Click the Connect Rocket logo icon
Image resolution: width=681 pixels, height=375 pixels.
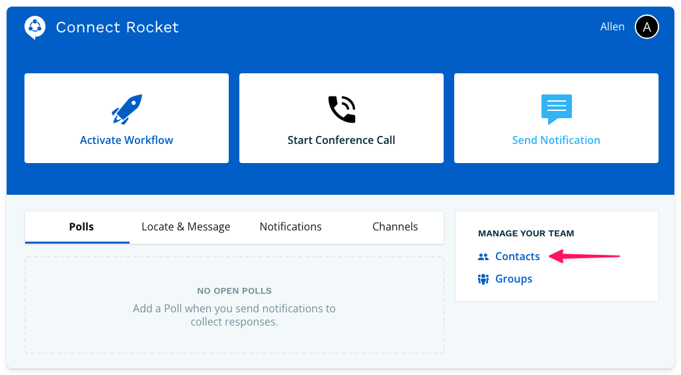pyautogui.click(x=35, y=27)
